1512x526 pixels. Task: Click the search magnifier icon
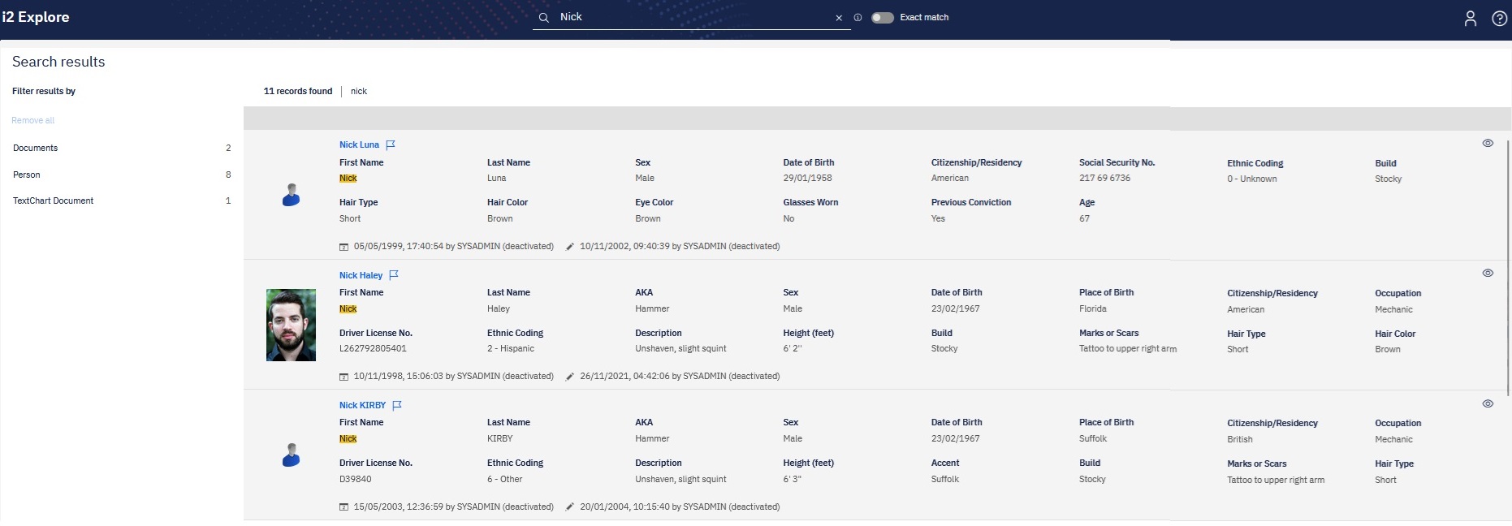(x=544, y=17)
